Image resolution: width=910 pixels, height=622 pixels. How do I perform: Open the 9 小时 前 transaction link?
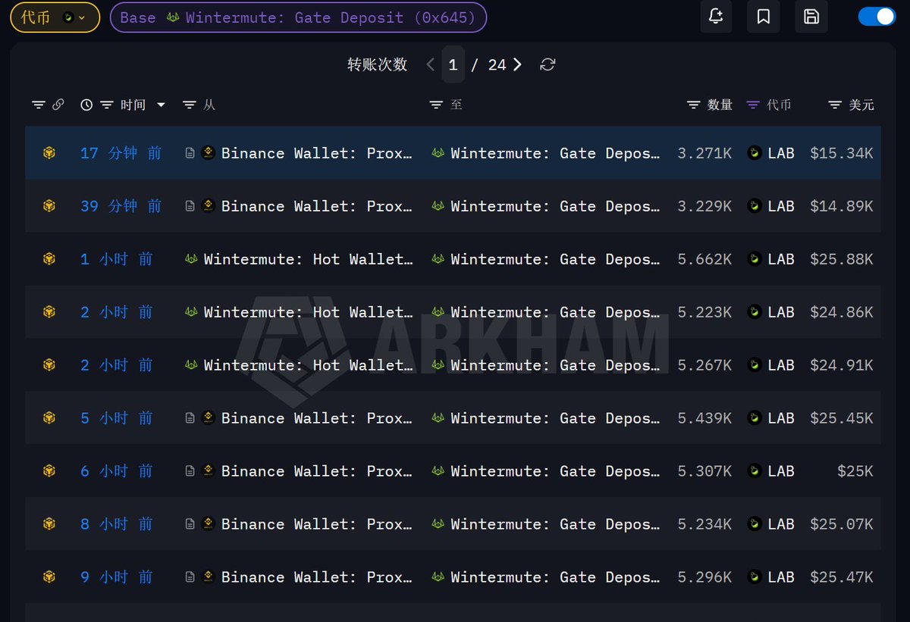116,577
